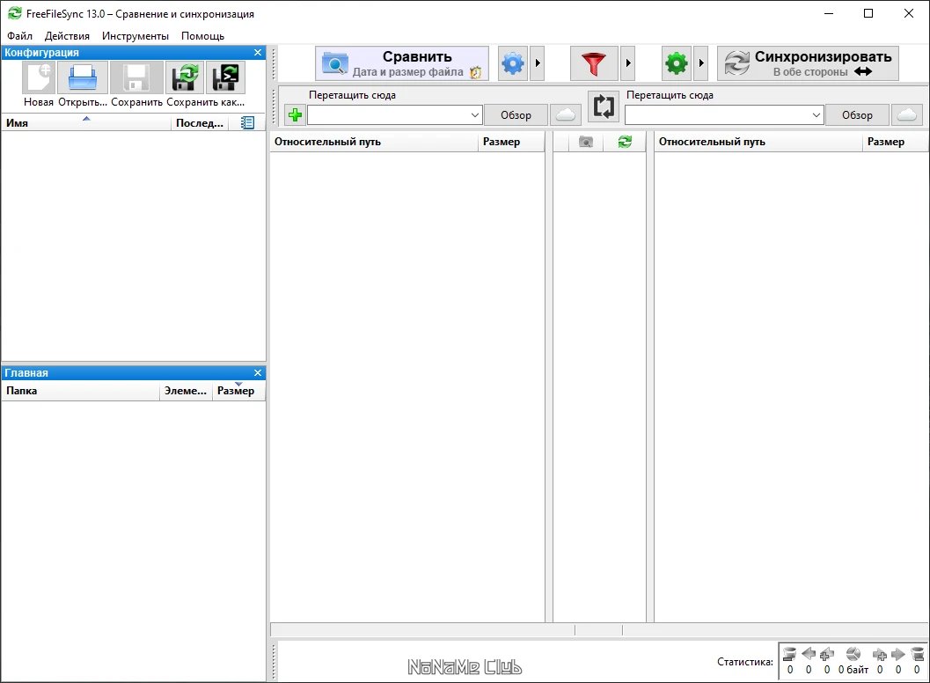930x683 pixels.
Task: Click the Статистика: label
Action: pos(745,662)
